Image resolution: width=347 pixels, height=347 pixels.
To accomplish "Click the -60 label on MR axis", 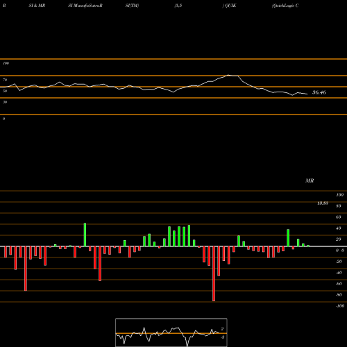I will pyautogui.click(x=339, y=284).
